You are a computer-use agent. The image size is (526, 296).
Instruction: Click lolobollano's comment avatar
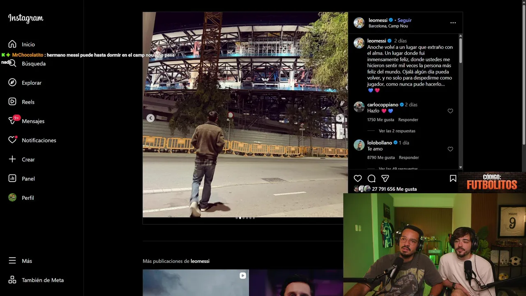(359, 145)
